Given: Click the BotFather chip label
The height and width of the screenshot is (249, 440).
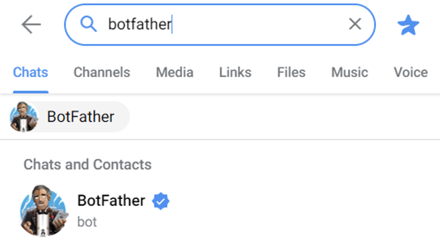Looking at the screenshot, I should [x=81, y=117].
